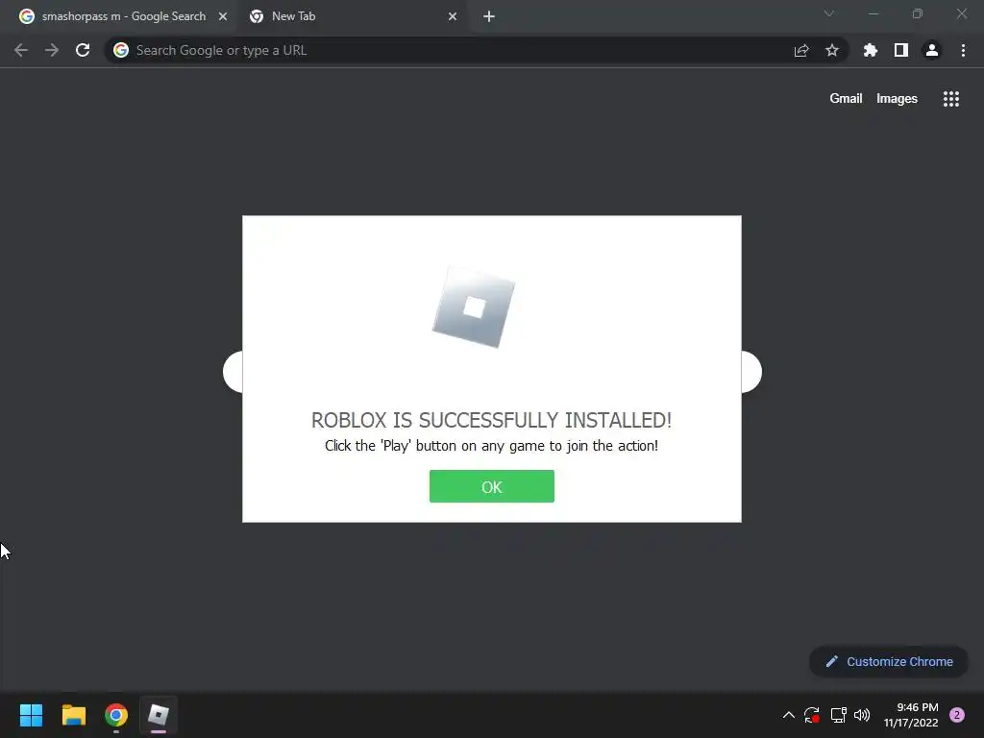Bookmark this tab with the star icon
This screenshot has width=984, height=738.
pyautogui.click(x=832, y=50)
